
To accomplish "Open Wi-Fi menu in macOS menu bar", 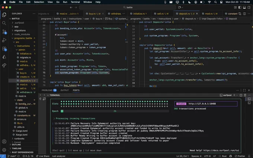I will [x=209, y=2].
